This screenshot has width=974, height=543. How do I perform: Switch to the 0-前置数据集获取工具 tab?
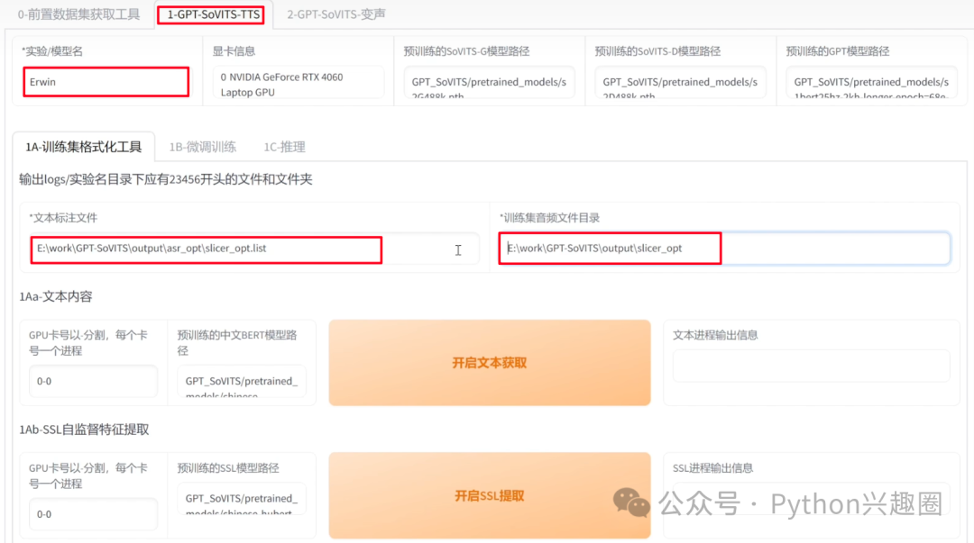click(x=79, y=14)
